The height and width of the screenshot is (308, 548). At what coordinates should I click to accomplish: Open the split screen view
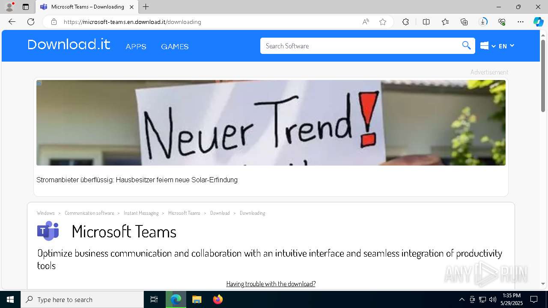(426, 22)
